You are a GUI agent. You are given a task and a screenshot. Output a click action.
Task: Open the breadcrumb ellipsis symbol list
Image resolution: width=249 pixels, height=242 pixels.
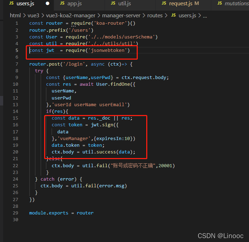[205, 16]
